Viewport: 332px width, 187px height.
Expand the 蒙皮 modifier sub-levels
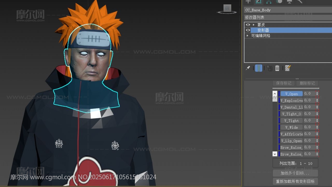point(253,25)
